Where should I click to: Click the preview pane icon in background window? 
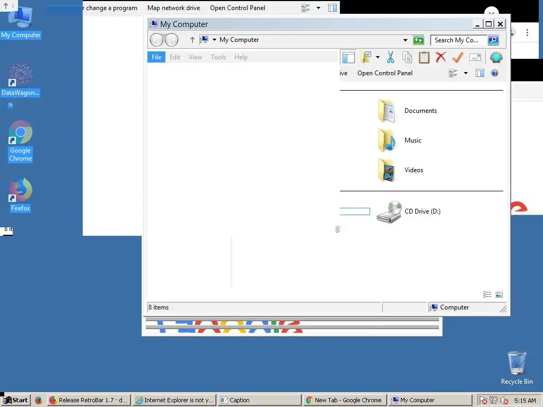pyautogui.click(x=332, y=7)
